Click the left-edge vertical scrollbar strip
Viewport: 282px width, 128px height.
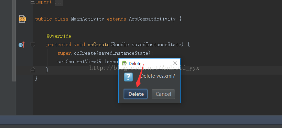14,41
